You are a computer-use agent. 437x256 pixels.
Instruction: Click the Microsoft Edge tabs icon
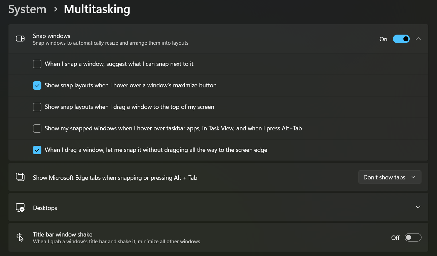(20, 177)
